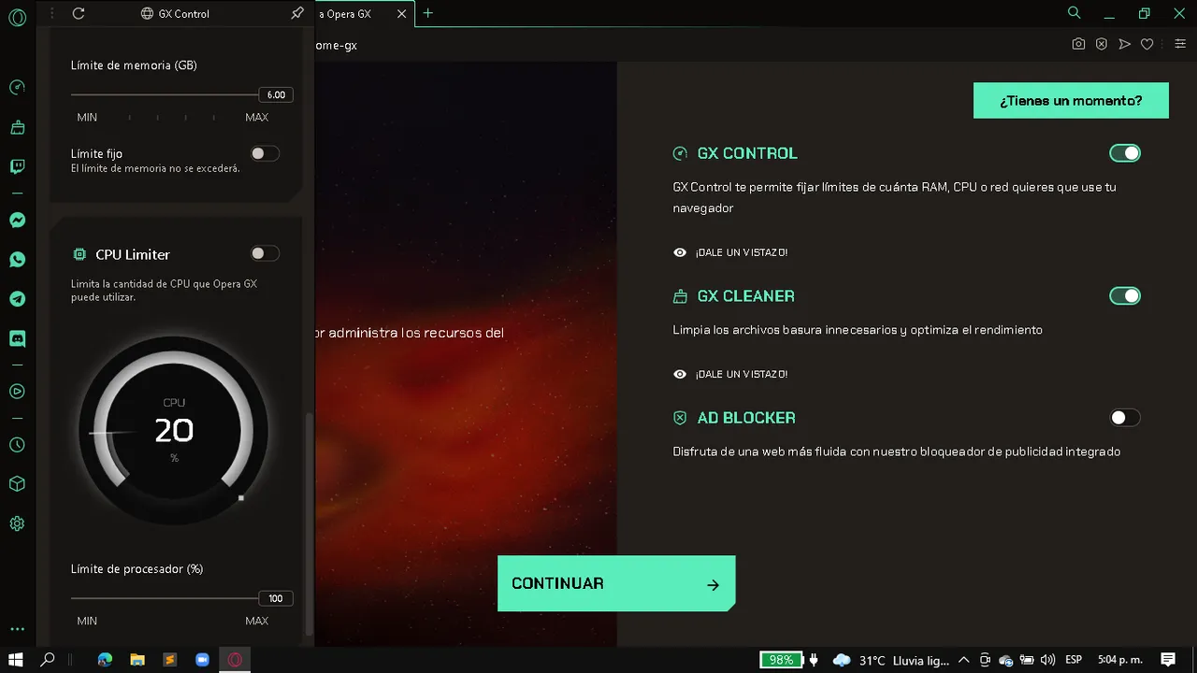Image resolution: width=1197 pixels, height=673 pixels.
Task: Click the ¿Tienes un momento? button
Action: tap(1071, 100)
